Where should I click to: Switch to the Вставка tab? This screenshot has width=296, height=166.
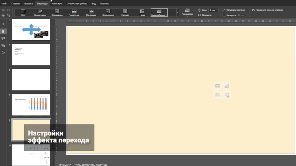pos(28,4)
